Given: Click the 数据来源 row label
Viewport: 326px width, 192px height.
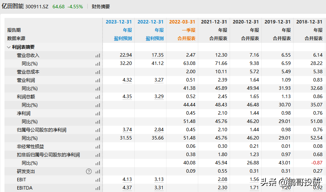Looking at the screenshot, I should (16, 38).
